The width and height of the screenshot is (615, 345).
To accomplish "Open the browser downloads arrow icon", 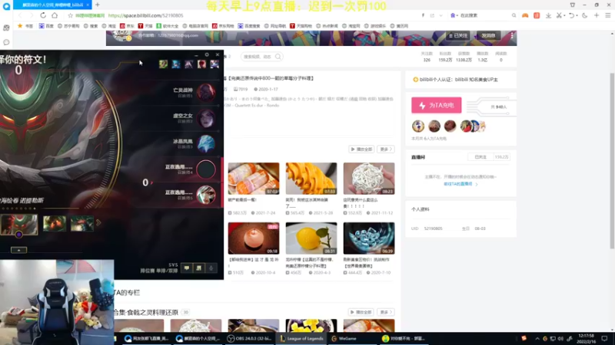I will coord(548,15).
